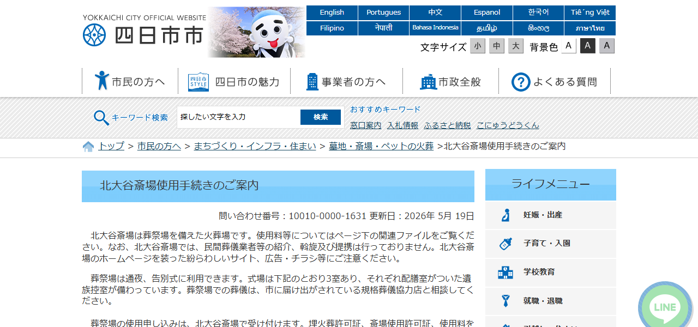The width and height of the screenshot is (698, 327).
Task: Switch language to Espanol
Action: click(x=487, y=13)
